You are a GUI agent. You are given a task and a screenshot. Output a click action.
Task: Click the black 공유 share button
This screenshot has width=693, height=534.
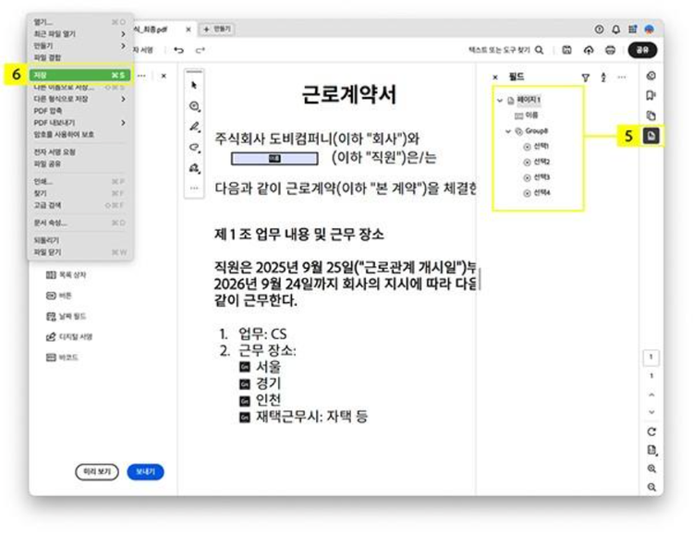pos(642,50)
